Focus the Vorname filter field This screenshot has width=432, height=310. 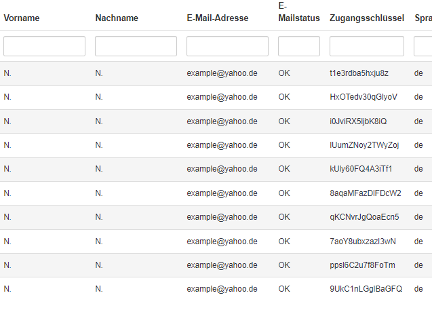[44, 46]
